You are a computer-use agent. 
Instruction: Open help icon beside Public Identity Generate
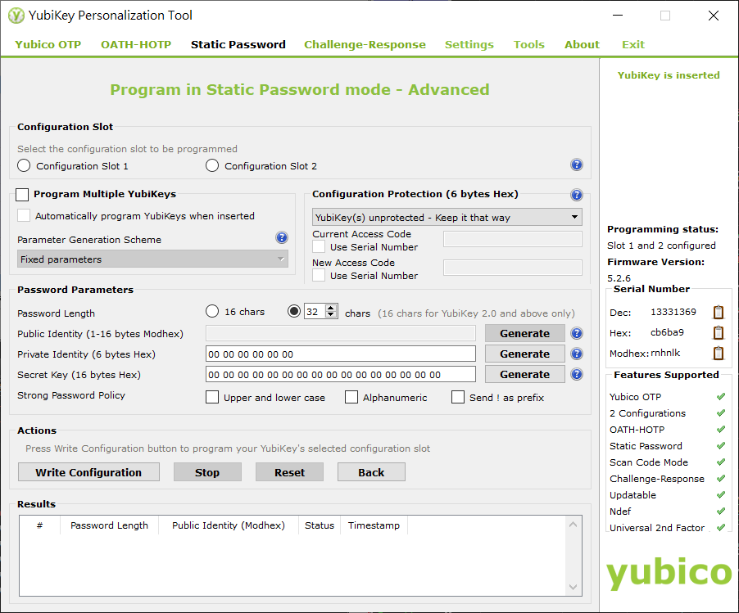click(x=577, y=333)
